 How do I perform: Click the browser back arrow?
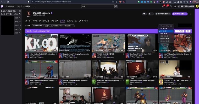coord(2,2)
